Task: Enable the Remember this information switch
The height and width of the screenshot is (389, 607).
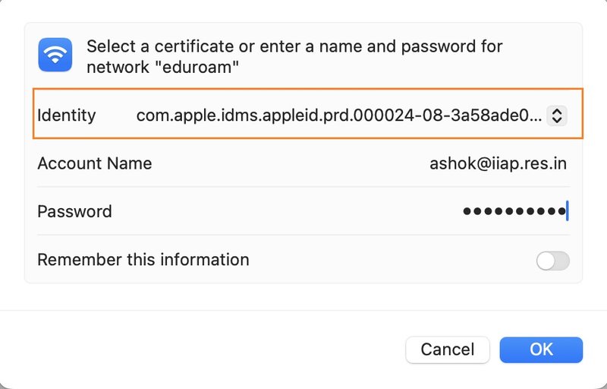Action: click(552, 261)
